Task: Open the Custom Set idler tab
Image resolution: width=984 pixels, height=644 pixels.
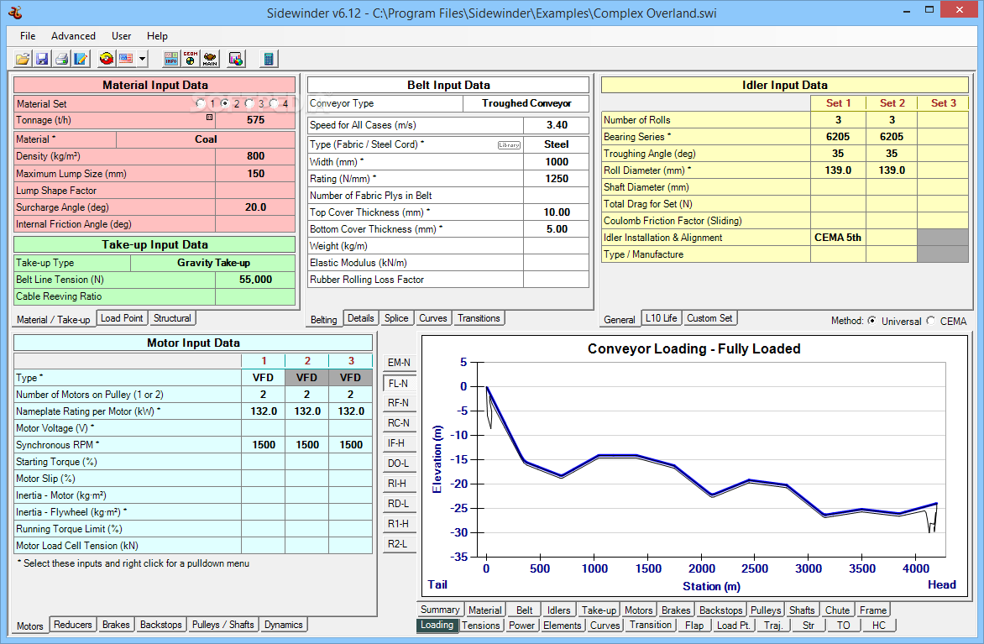Action: (x=709, y=318)
